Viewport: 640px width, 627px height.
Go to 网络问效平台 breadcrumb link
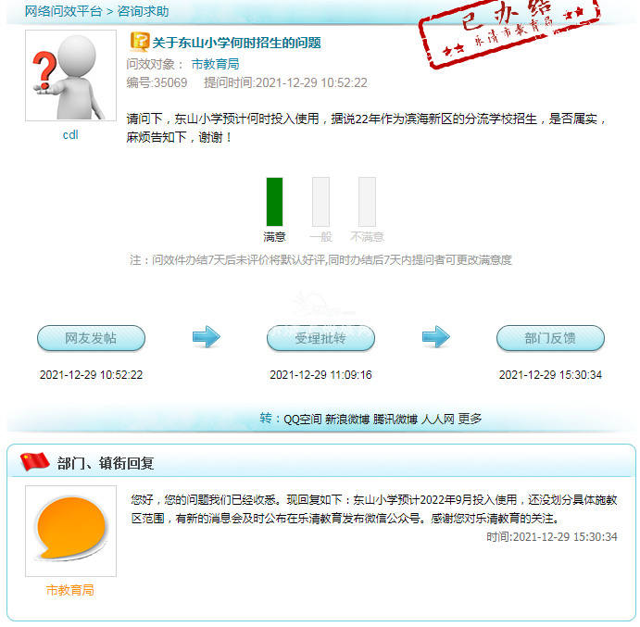click(63, 11)
